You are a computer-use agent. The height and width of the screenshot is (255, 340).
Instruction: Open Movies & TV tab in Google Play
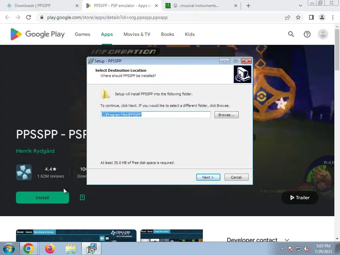click(137, 34)
